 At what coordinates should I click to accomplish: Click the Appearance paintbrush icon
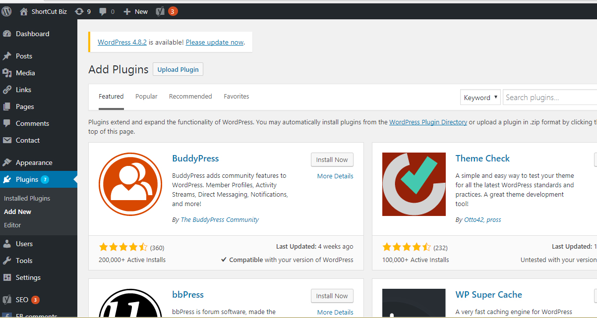[7, 162]
